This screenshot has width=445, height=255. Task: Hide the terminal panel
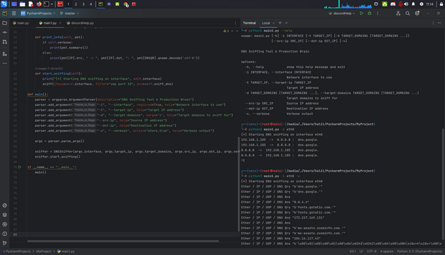click(439, 23)
